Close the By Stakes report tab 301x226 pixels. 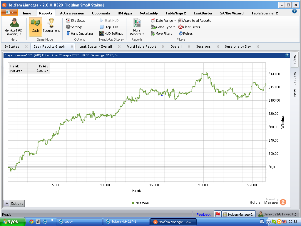pyautogui.click(x=26, y=46)
